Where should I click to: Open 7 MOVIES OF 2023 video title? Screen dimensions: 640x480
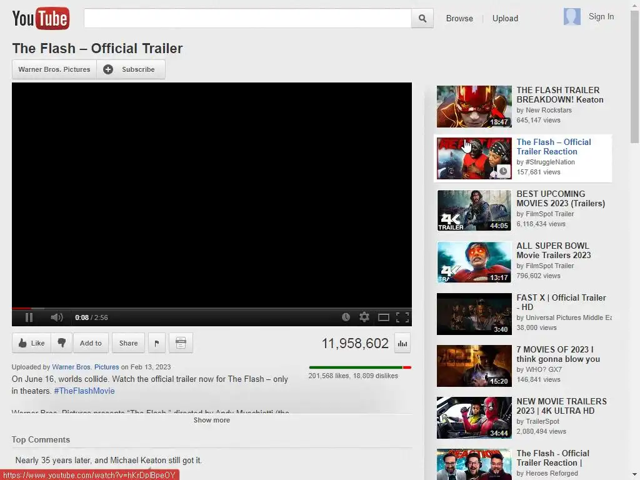[558, 354]
